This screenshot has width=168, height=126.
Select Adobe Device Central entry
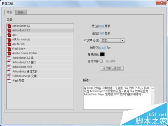(40, 53)
